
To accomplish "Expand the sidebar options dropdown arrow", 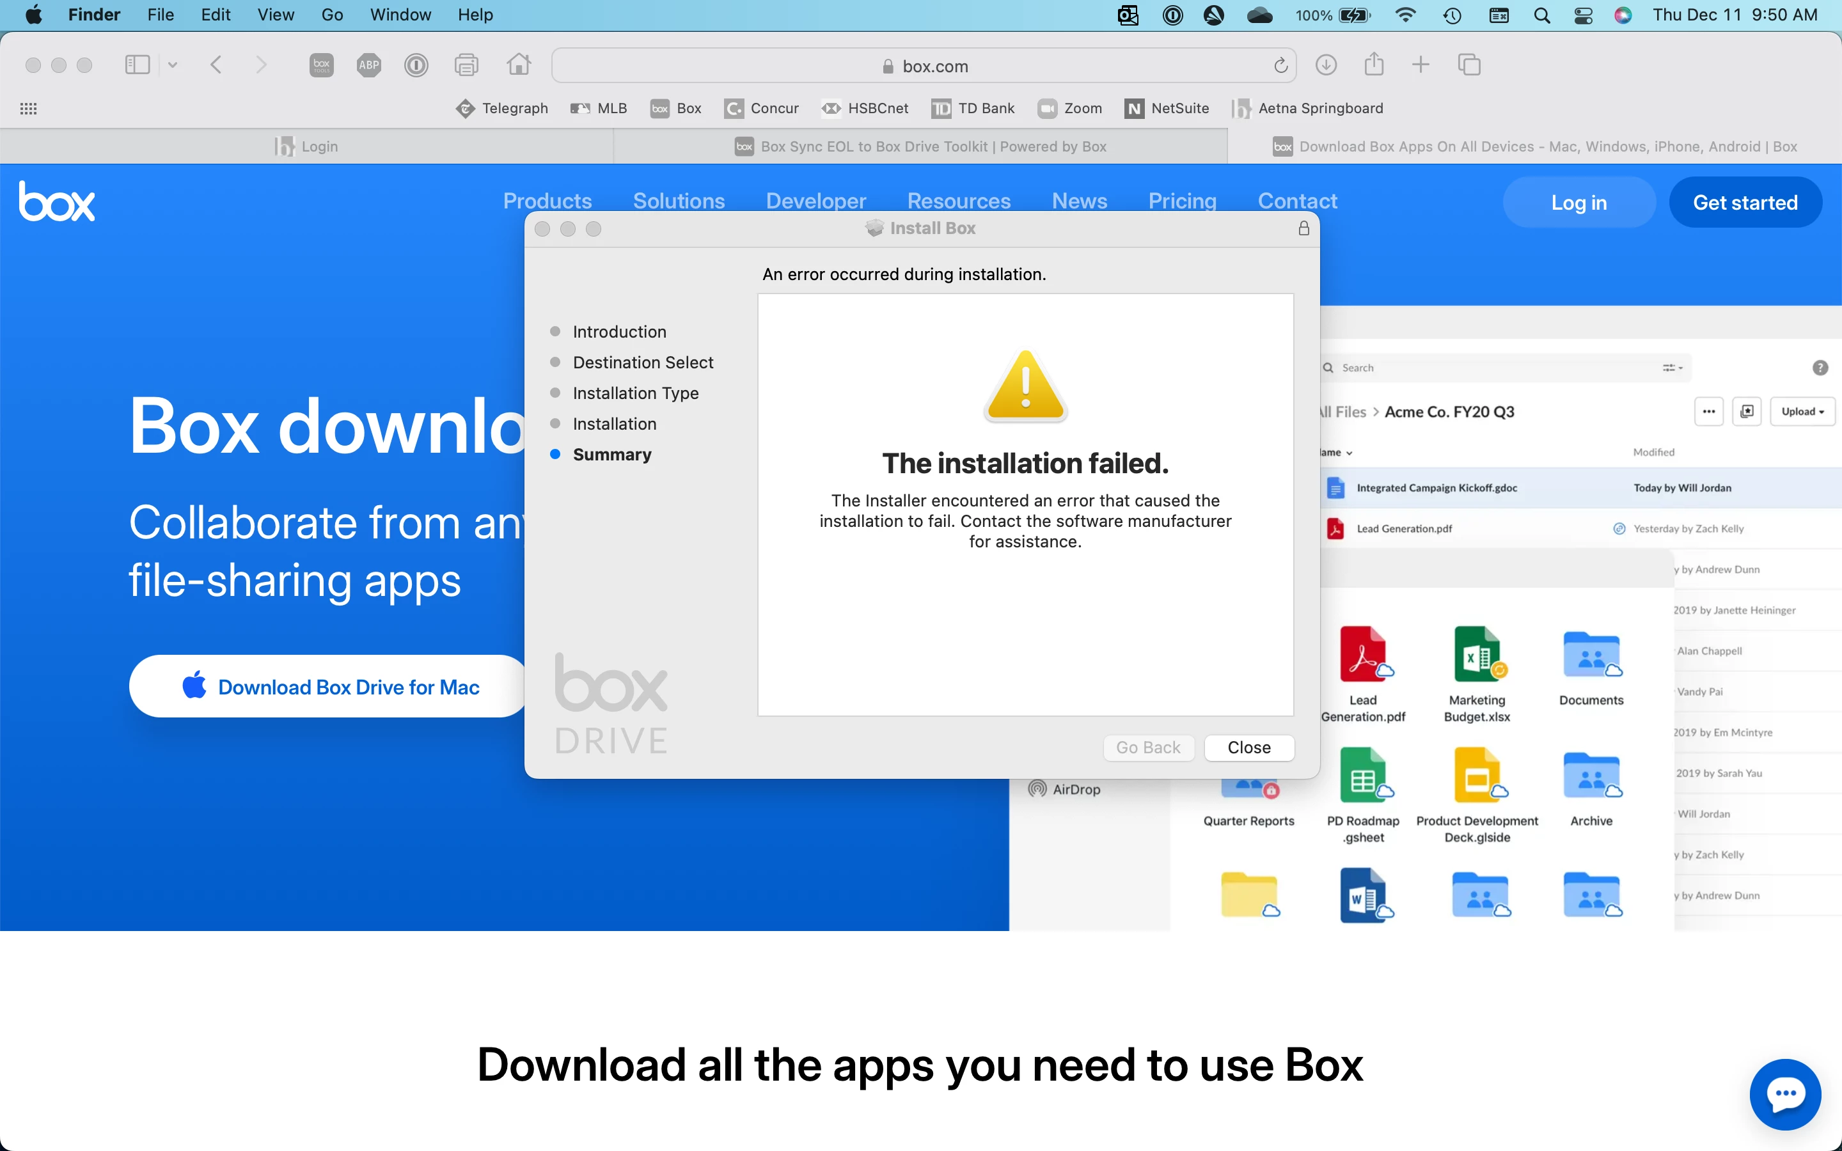I will coord(173,65).
